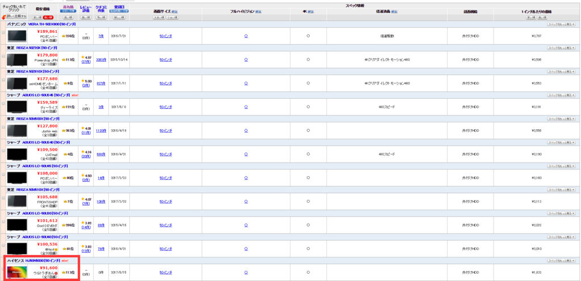581x281 pixels.
Task: Click 解説 badge next to 画面サイズ header
Action: (x=175, y=12)
